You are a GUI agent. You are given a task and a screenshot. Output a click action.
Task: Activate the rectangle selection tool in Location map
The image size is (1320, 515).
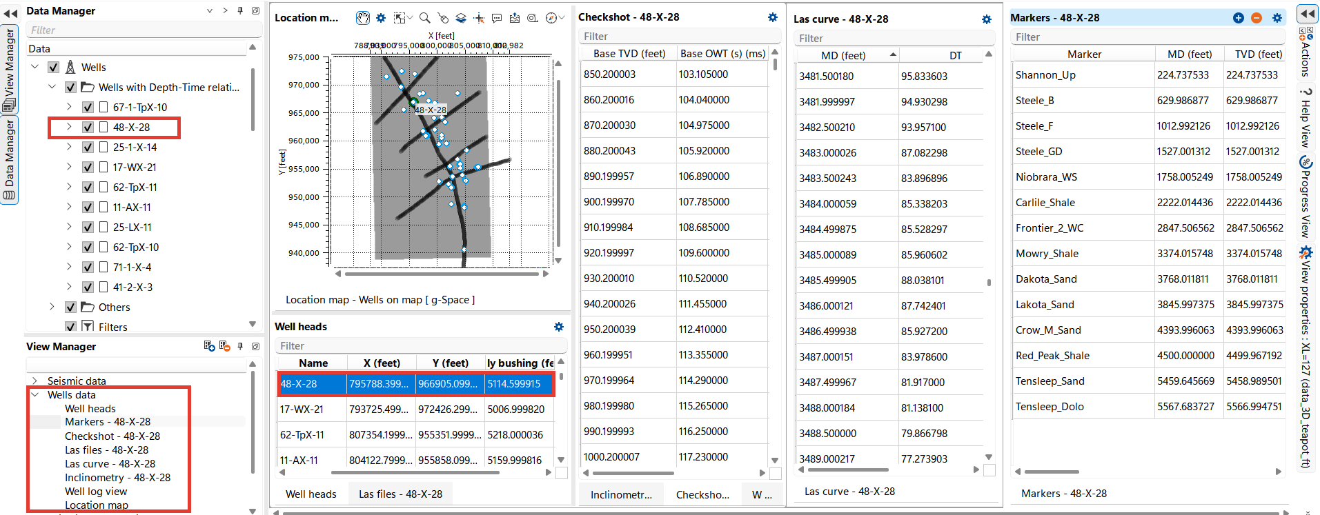coord(400,18)
